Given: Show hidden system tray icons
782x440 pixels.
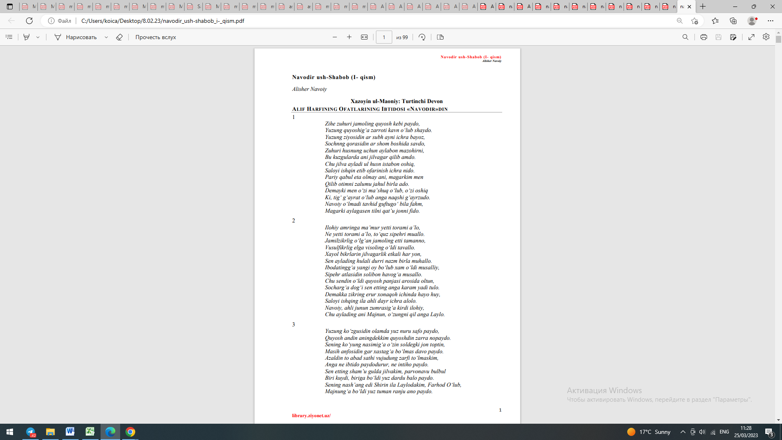Looking at the screenshot, I should pyautogui.click(x=683, y=432).
